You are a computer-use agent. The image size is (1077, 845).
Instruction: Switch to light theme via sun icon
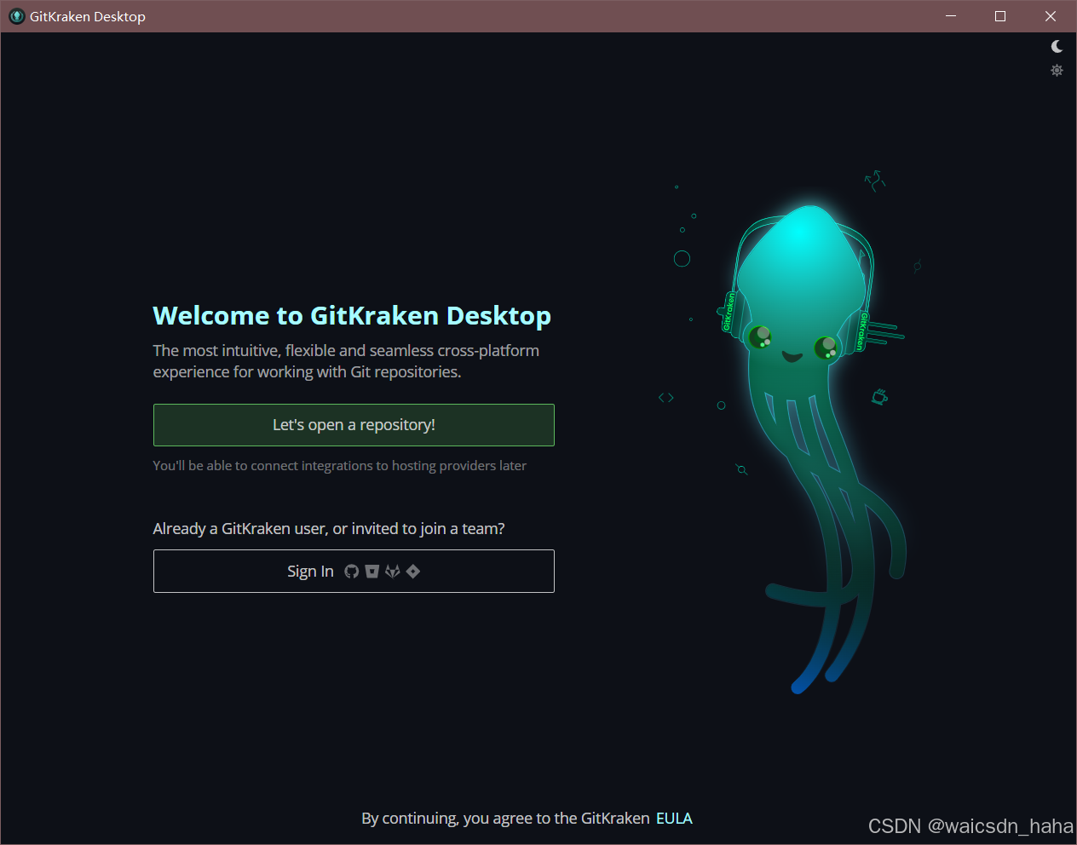pyautogui.click(x=1057, y=71)
